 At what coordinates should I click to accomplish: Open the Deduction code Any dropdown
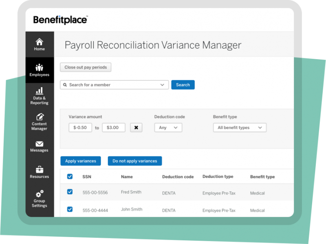pyautogui.click(x=168, y=128)
